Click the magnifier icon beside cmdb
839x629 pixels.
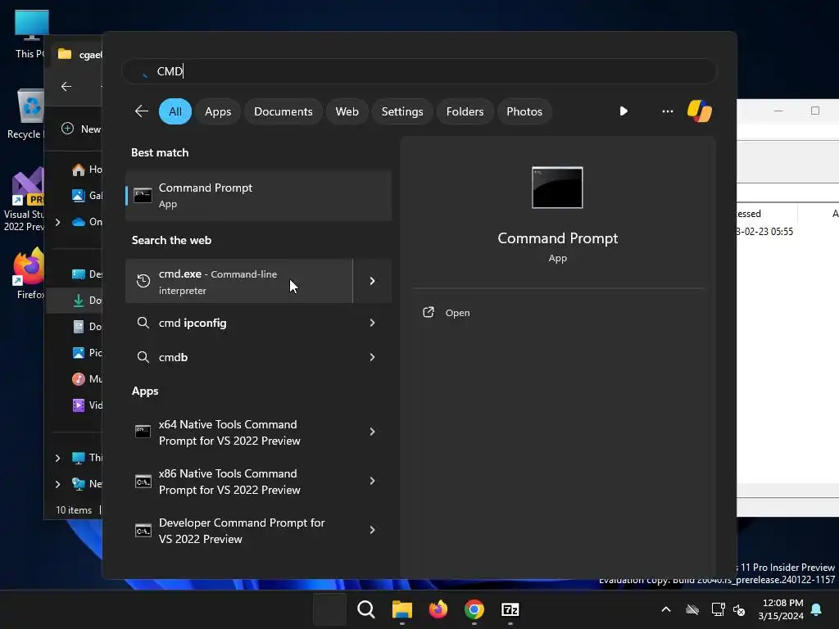coord(143,357)
